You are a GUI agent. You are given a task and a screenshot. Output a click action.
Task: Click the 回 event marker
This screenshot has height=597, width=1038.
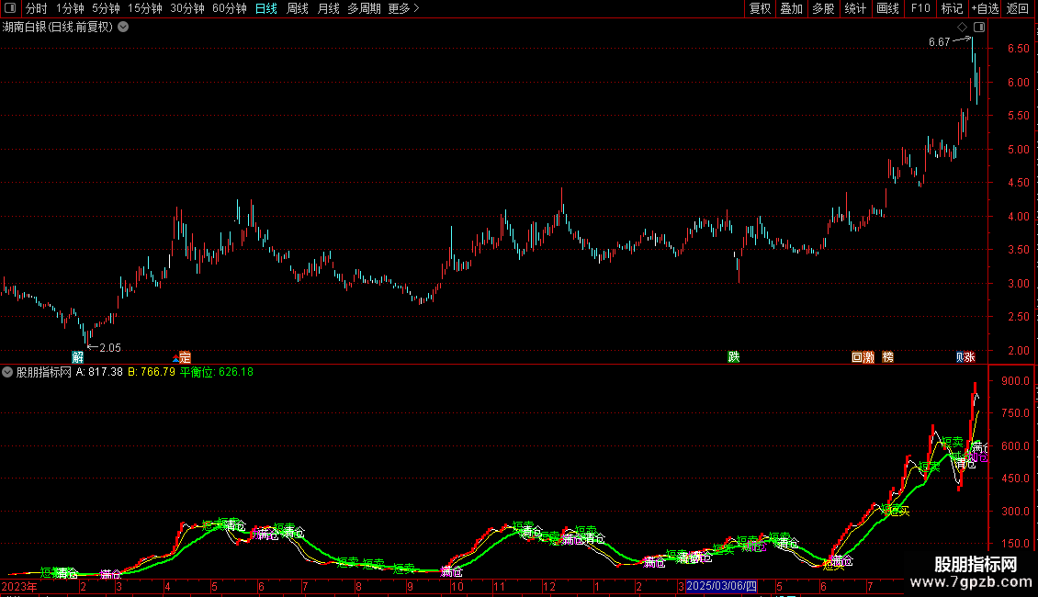[857, 357]
